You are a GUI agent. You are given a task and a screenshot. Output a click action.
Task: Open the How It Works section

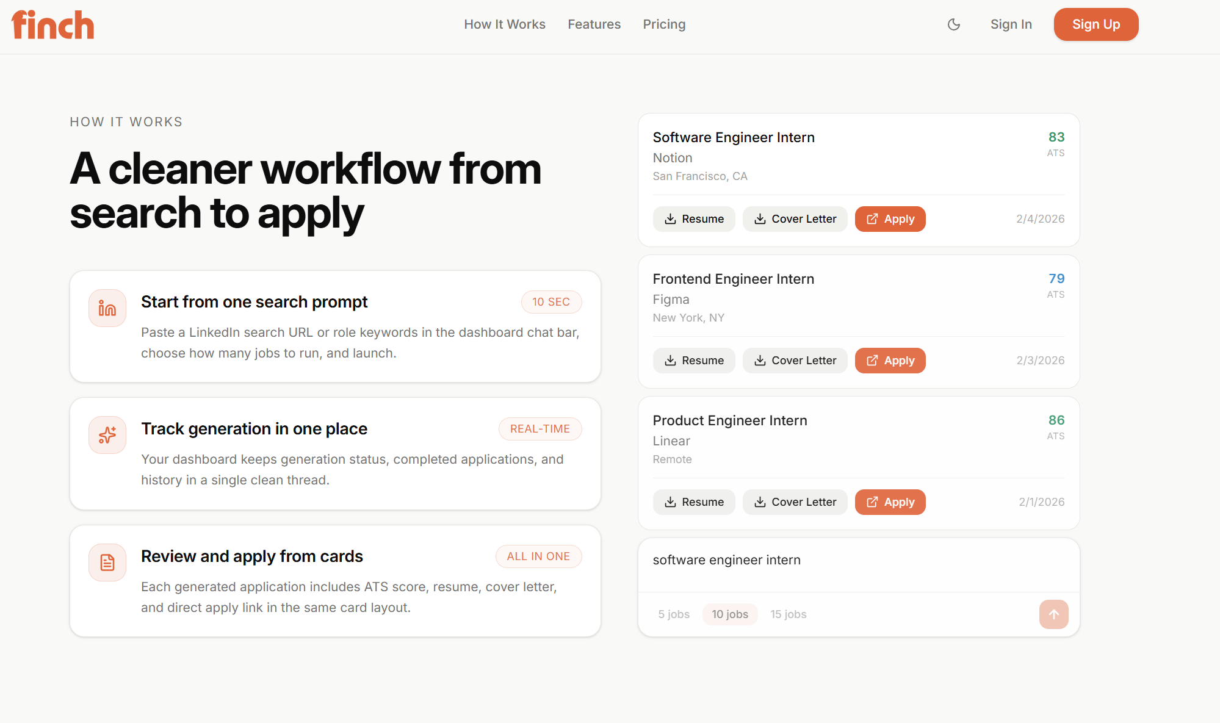coord(505,24)
